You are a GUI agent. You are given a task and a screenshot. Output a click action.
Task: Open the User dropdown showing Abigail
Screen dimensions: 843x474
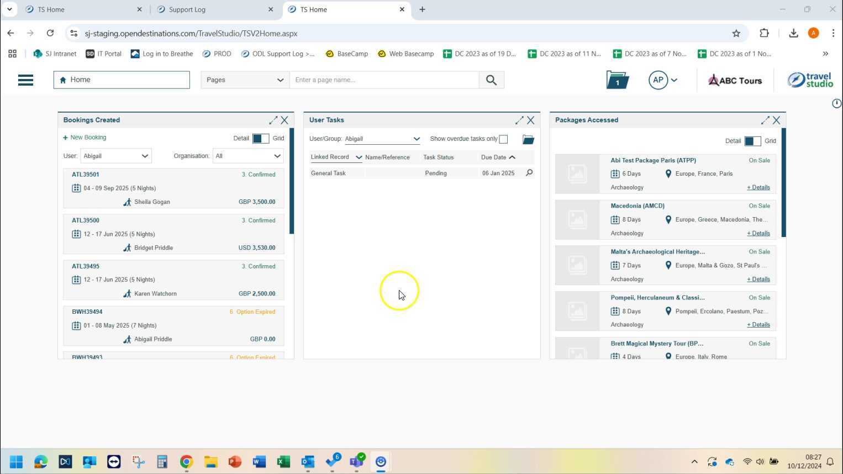[116, 156]
